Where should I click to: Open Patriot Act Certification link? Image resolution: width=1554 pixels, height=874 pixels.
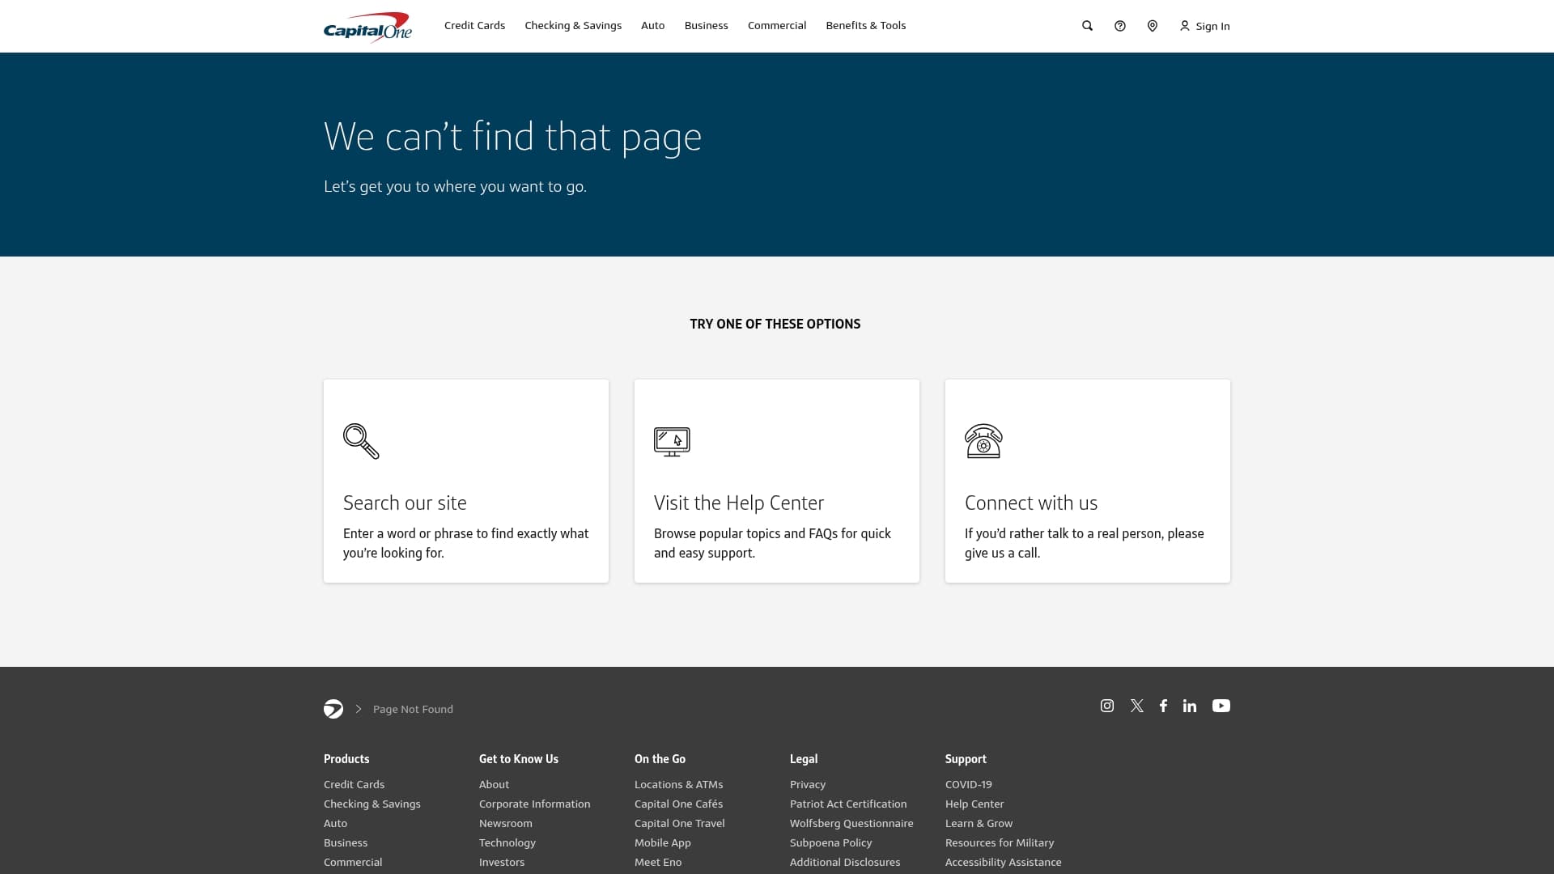point(847,804)
